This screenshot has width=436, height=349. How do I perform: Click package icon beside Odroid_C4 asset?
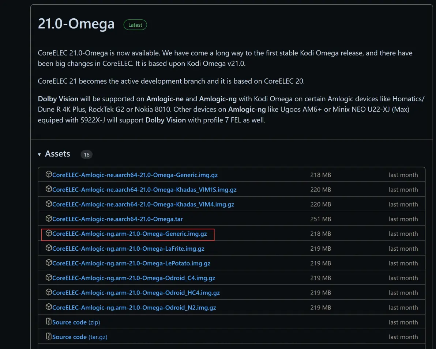[49, 278]
